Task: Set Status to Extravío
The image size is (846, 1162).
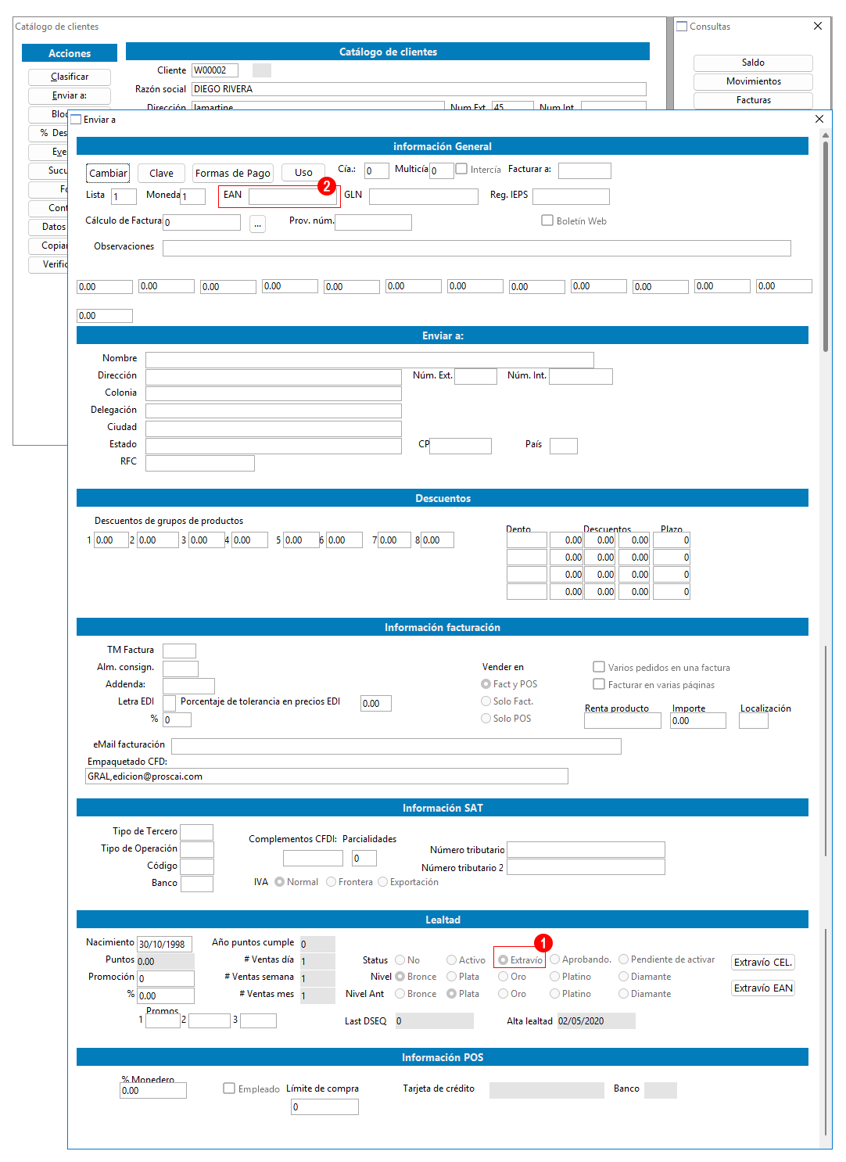Action: click(503, 960)
